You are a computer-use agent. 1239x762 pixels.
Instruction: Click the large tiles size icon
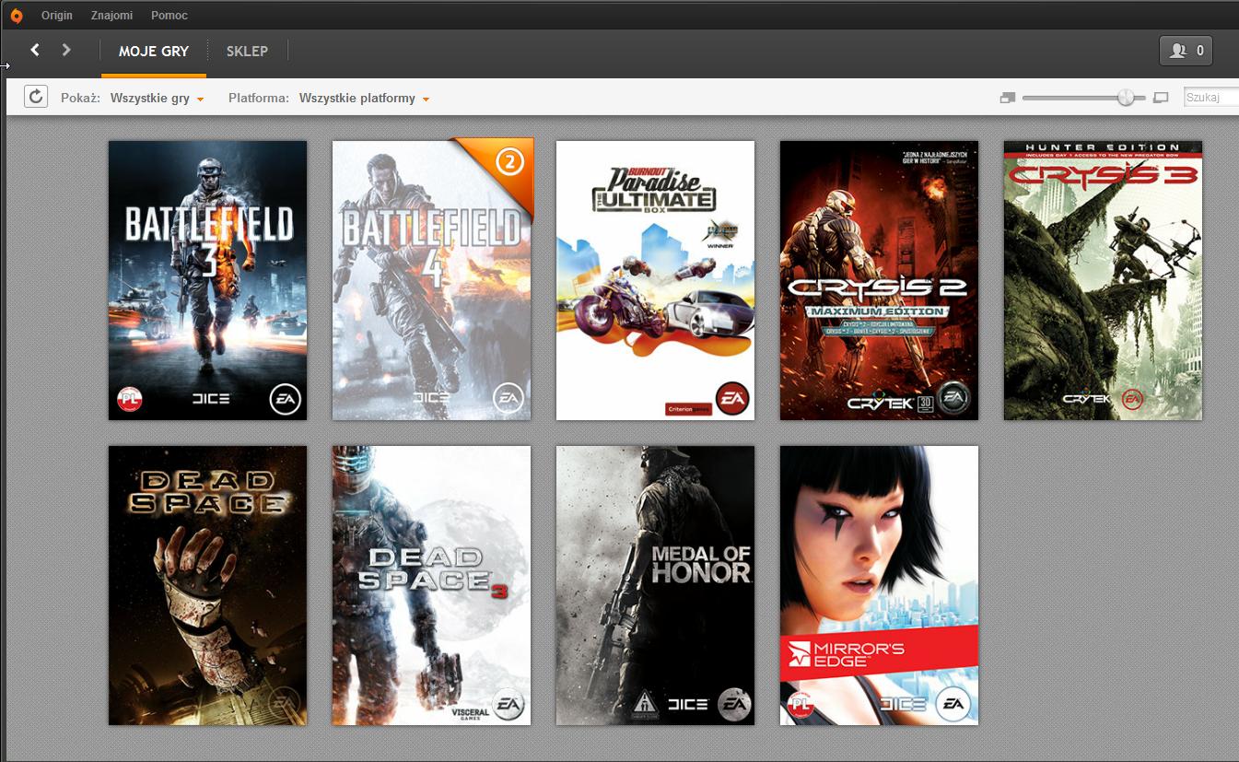pyautogui.click(x=1161, y=98)
